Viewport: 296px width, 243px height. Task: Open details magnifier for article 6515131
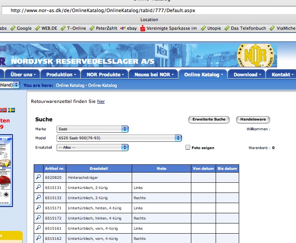click(38, 187)
